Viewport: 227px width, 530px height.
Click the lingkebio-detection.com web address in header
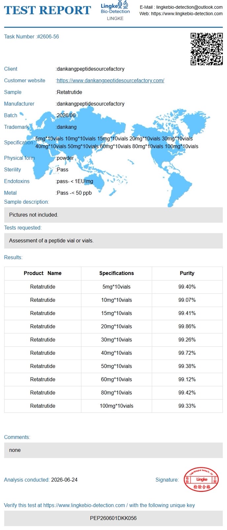[x=187, y=14]
